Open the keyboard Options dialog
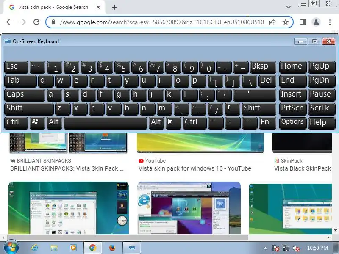 pos(293,123)
